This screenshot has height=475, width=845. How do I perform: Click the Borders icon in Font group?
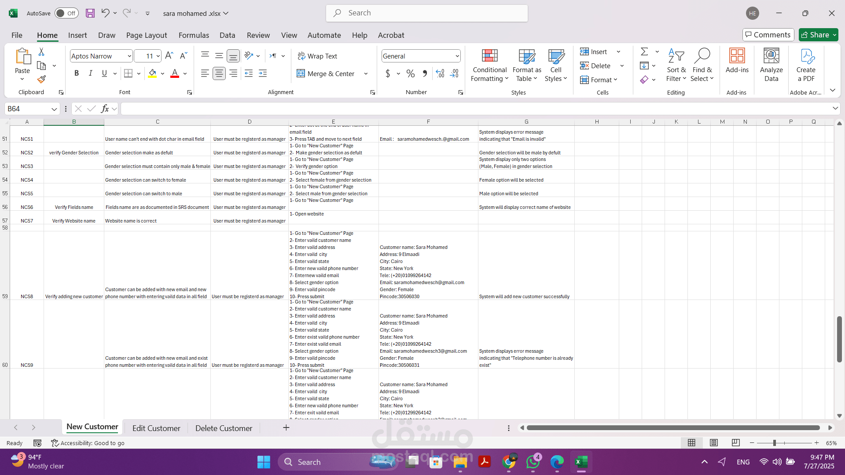tap(128, 73)
